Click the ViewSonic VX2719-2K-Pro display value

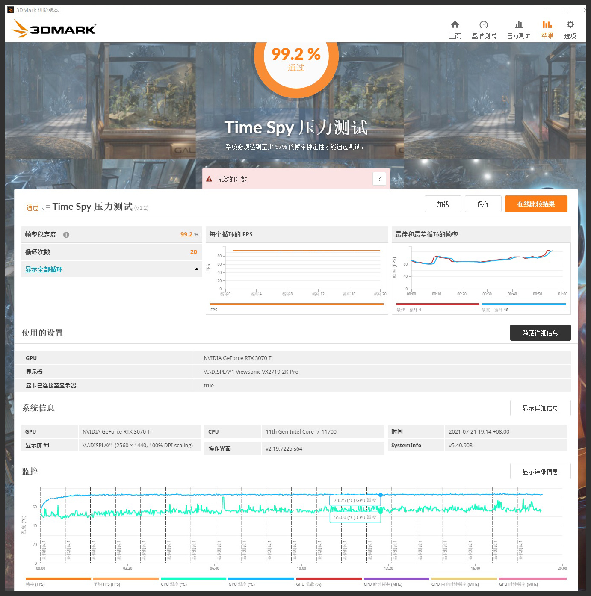[x=251, y=372]
